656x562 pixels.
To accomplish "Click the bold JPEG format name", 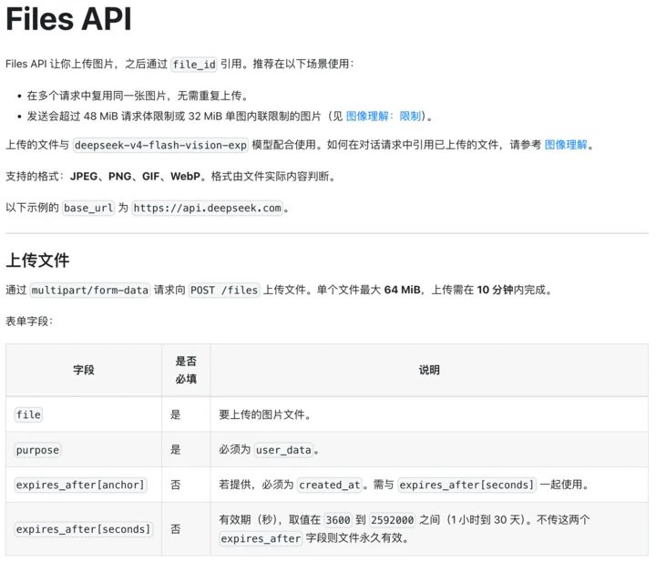I will tap(84, 177).
